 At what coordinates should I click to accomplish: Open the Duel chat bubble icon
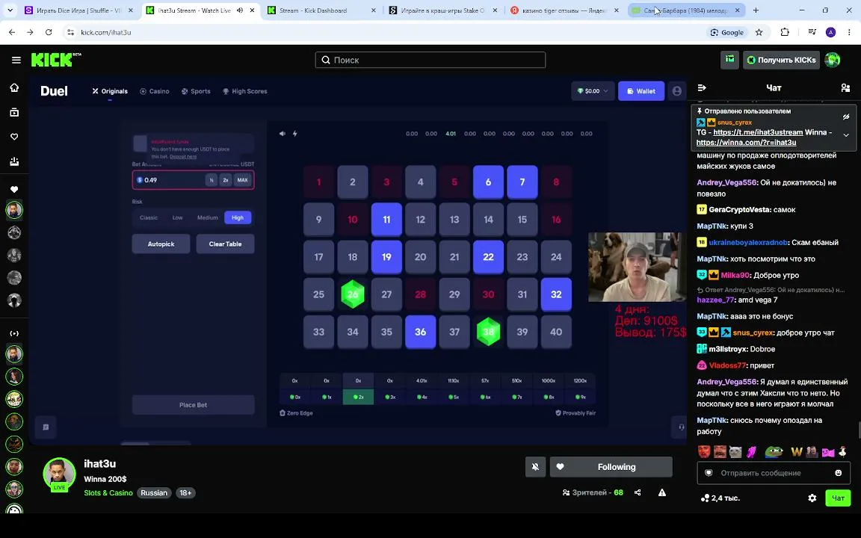[46, 427]
